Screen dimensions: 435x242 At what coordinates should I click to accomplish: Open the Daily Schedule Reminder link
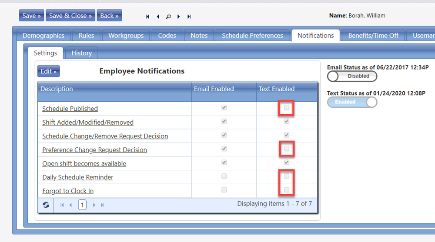(78, 177)
